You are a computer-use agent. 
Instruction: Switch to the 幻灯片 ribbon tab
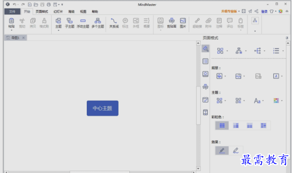(x=58, y=12)
